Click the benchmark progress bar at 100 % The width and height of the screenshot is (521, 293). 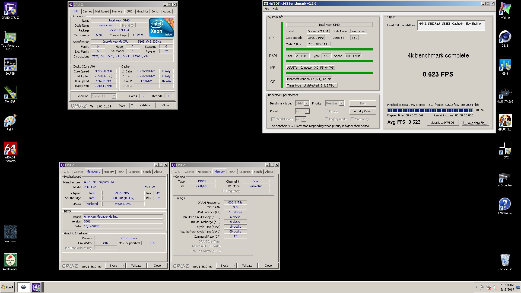430,110
